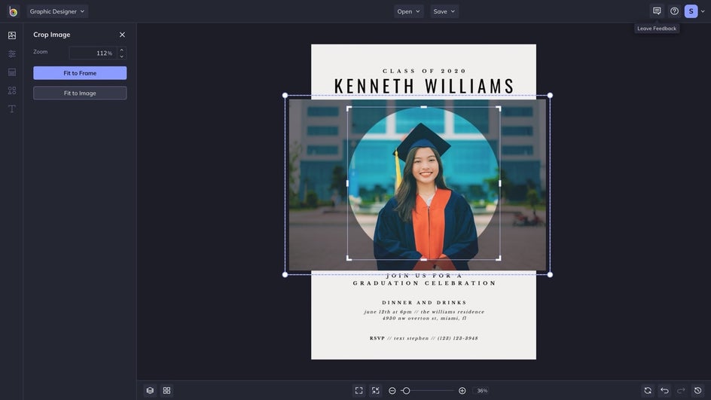This screenshot has height=400, width=711.
Task: Click the bottom-left image bounding handle
Action: [285, 275]
